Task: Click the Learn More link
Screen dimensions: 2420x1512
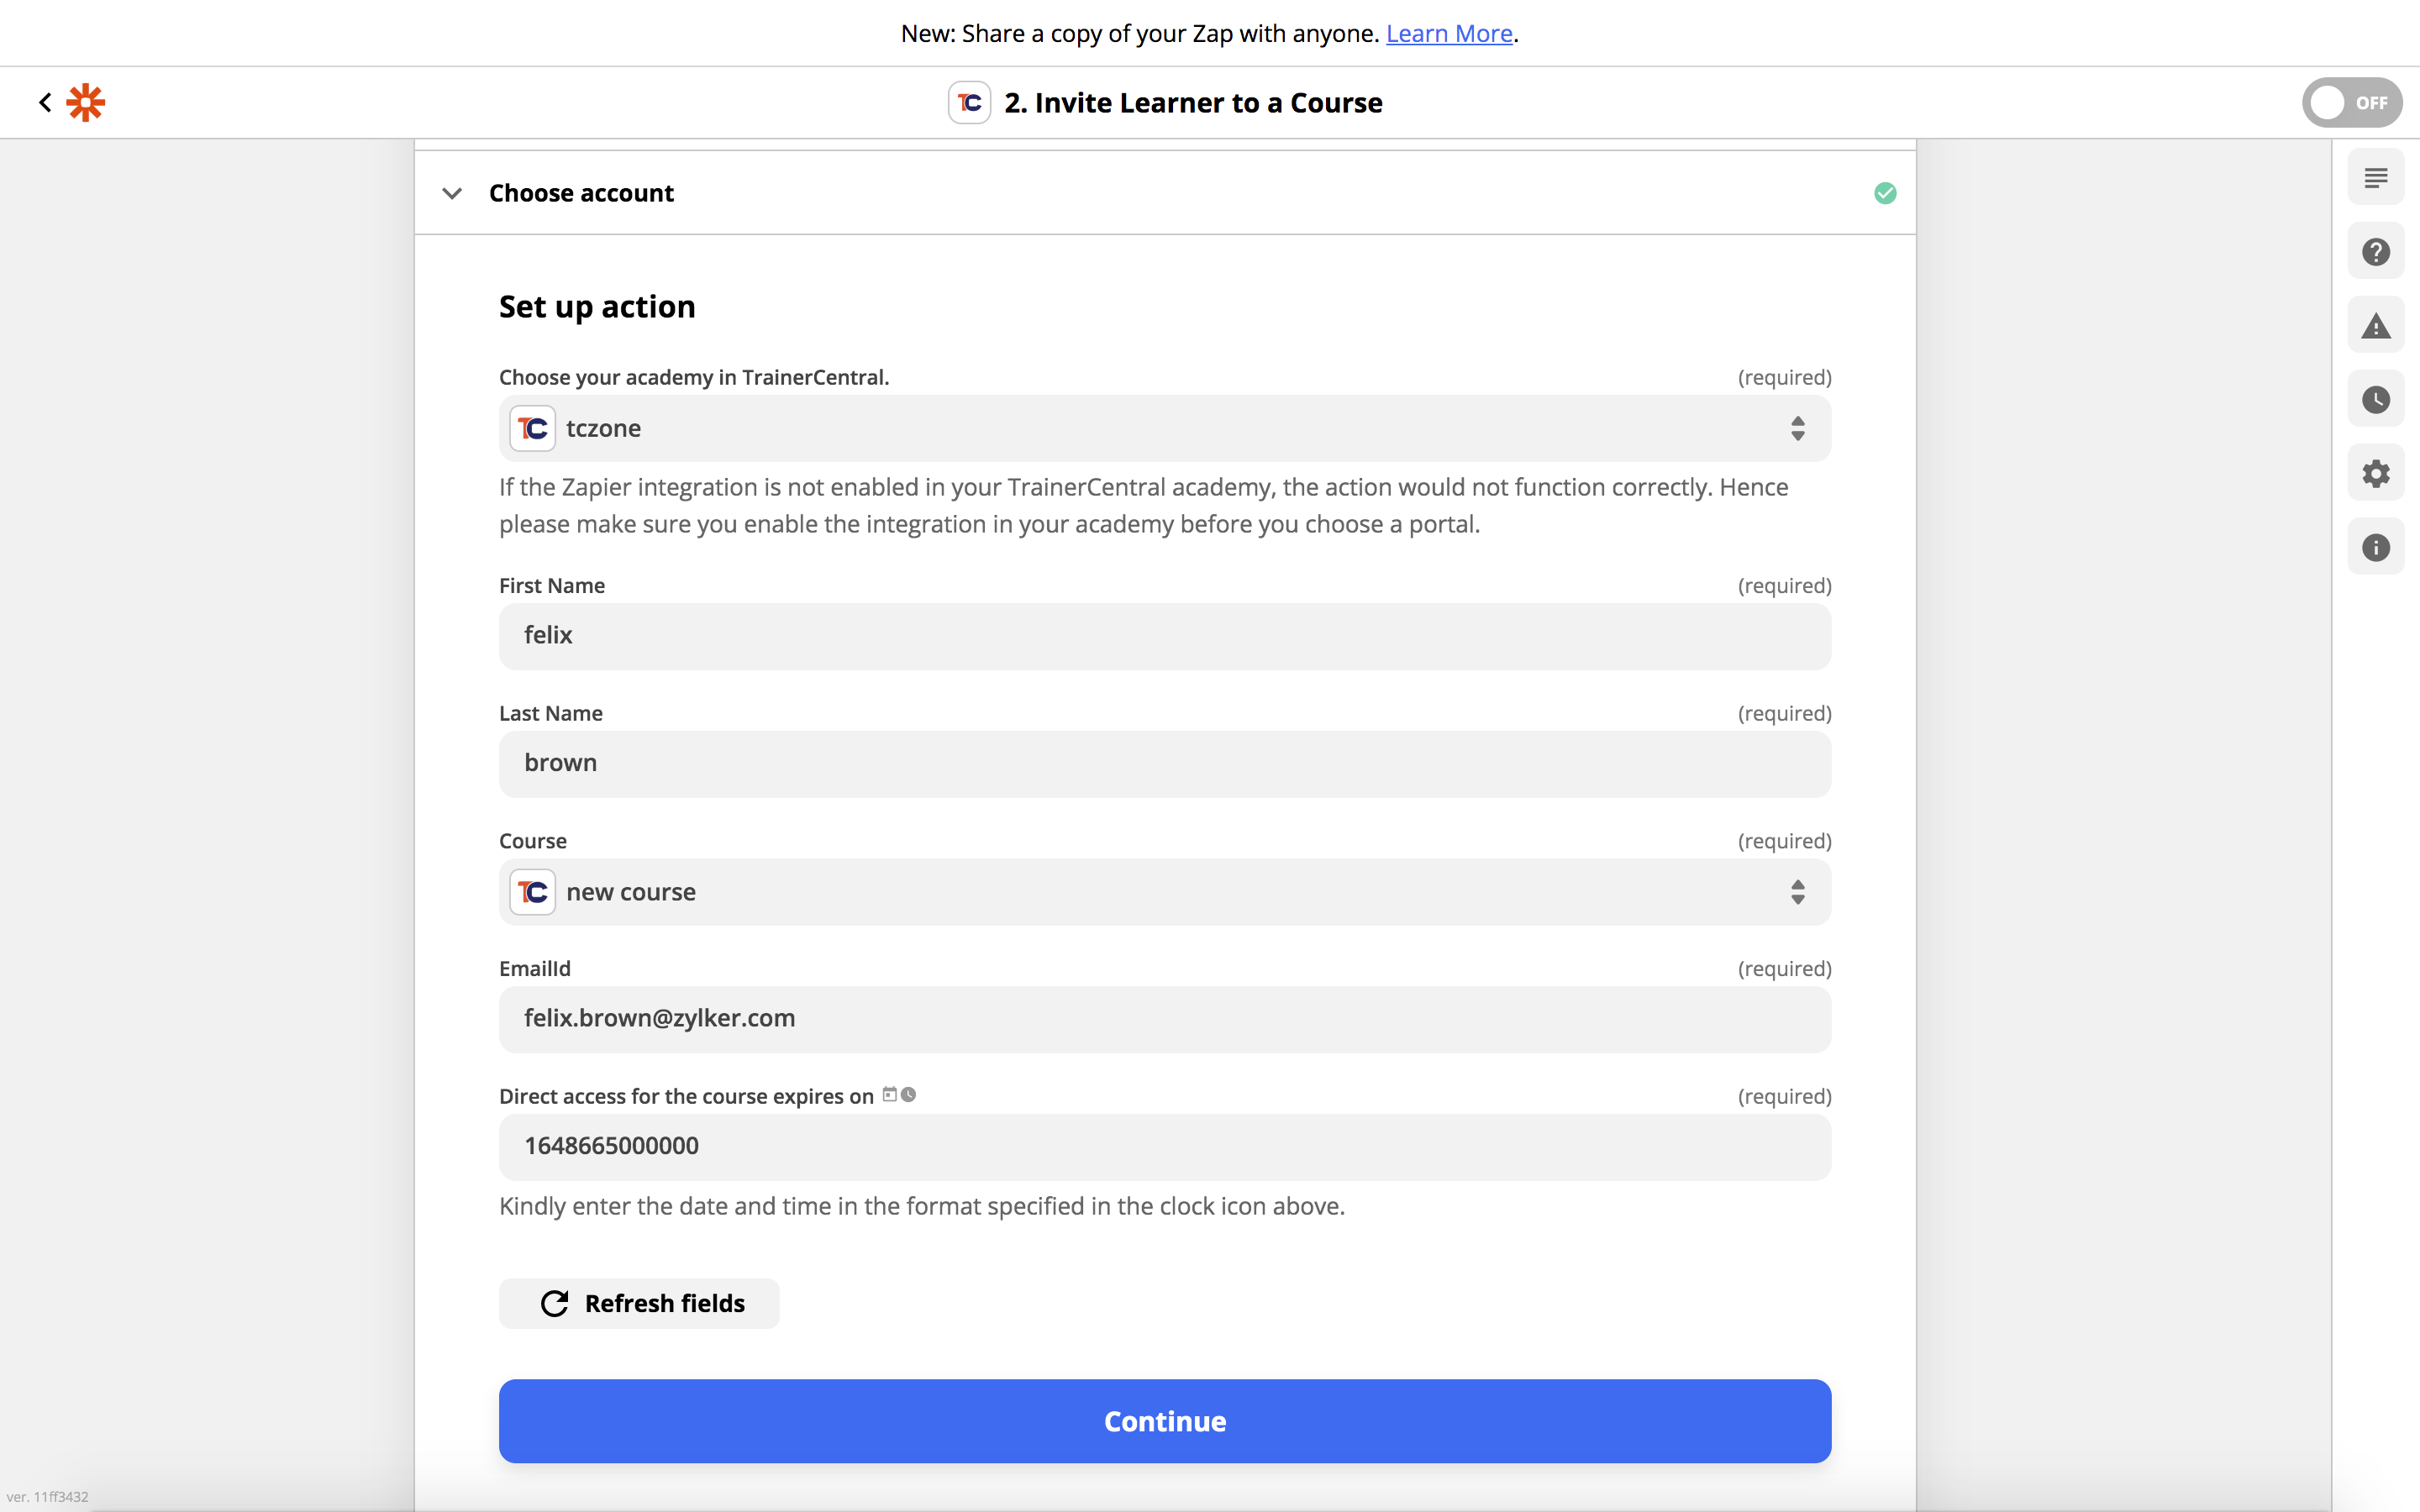Action: pyautogui.click(x=1448, y=34)
